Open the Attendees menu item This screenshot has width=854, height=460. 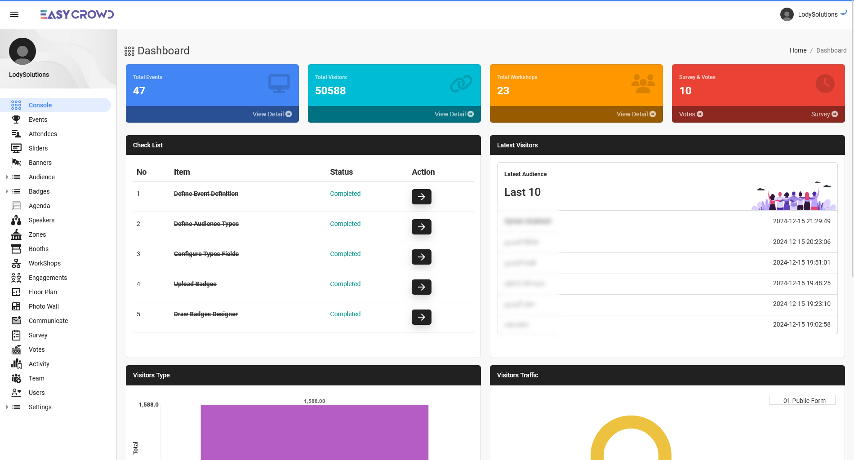[43, 134]
